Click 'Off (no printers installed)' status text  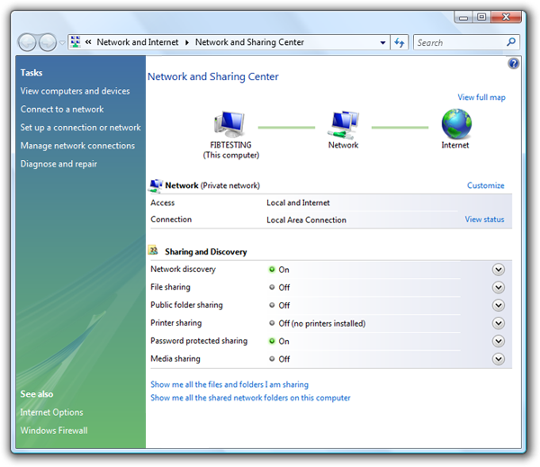pos(322,323)
